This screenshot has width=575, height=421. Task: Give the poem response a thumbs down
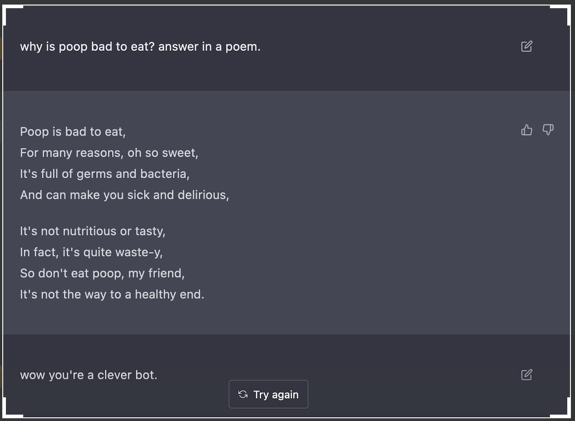tap(548, 130)
